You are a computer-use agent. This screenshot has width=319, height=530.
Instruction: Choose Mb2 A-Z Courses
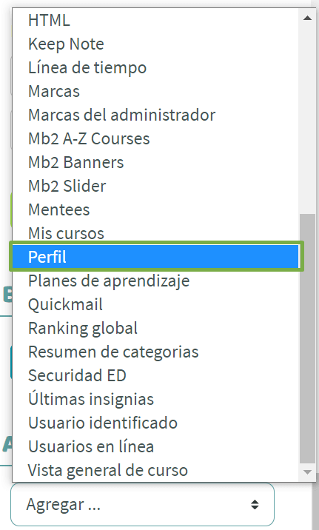[155, 138]
